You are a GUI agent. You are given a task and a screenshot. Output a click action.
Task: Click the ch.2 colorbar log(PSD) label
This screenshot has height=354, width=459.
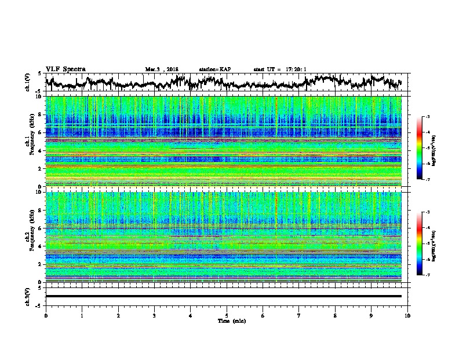click(x=434, y=246)
